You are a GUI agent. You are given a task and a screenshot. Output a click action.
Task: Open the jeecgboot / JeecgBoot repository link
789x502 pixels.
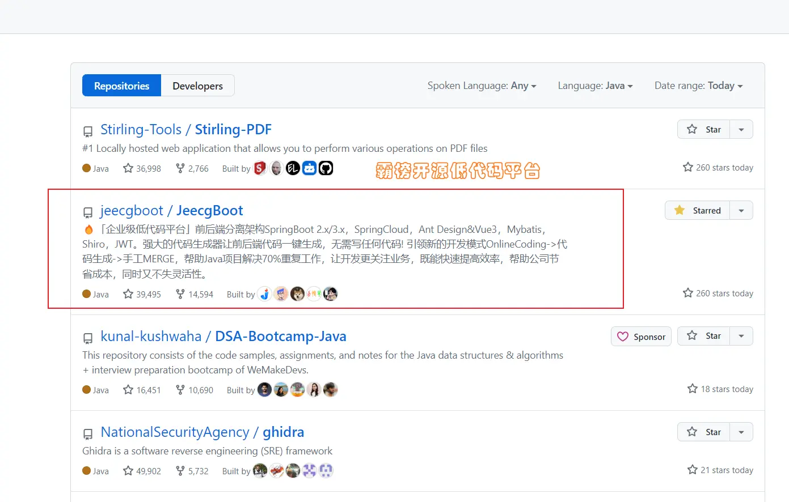(172, 210)
